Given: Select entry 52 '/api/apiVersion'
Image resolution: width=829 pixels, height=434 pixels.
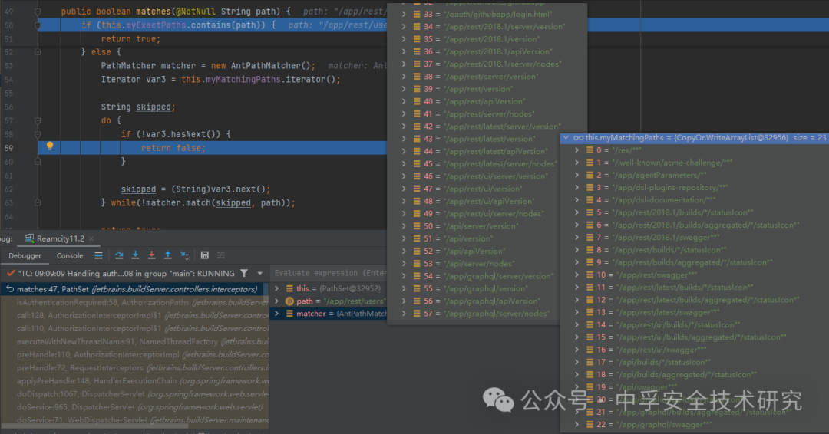Looking at the screenshot, I should click(x=474, y=252).
